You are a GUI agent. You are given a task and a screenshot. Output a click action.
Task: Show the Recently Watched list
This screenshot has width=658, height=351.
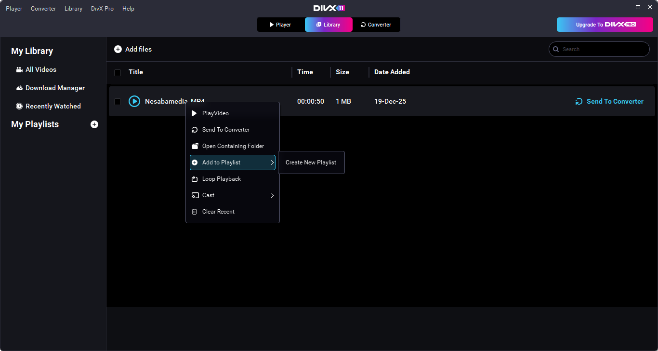(53, 106)
